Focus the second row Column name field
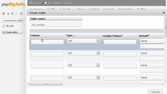 (47, 54)
